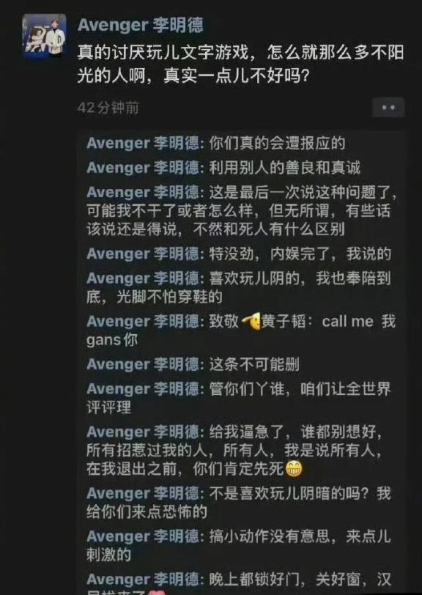Click grinning emoji after 你们肯定先死
The height and width of the screenshot is (595, 422).
[x=294, y=470]
